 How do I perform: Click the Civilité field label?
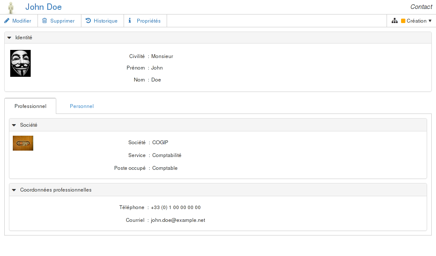[137, 56]
